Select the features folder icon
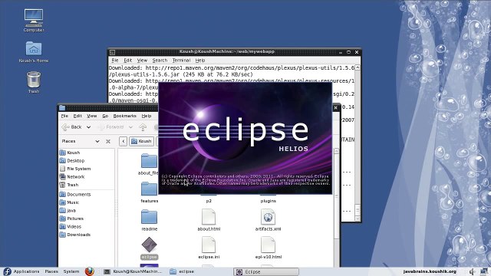The width and height of the screenshot is (491, 276). coord(149,189)
